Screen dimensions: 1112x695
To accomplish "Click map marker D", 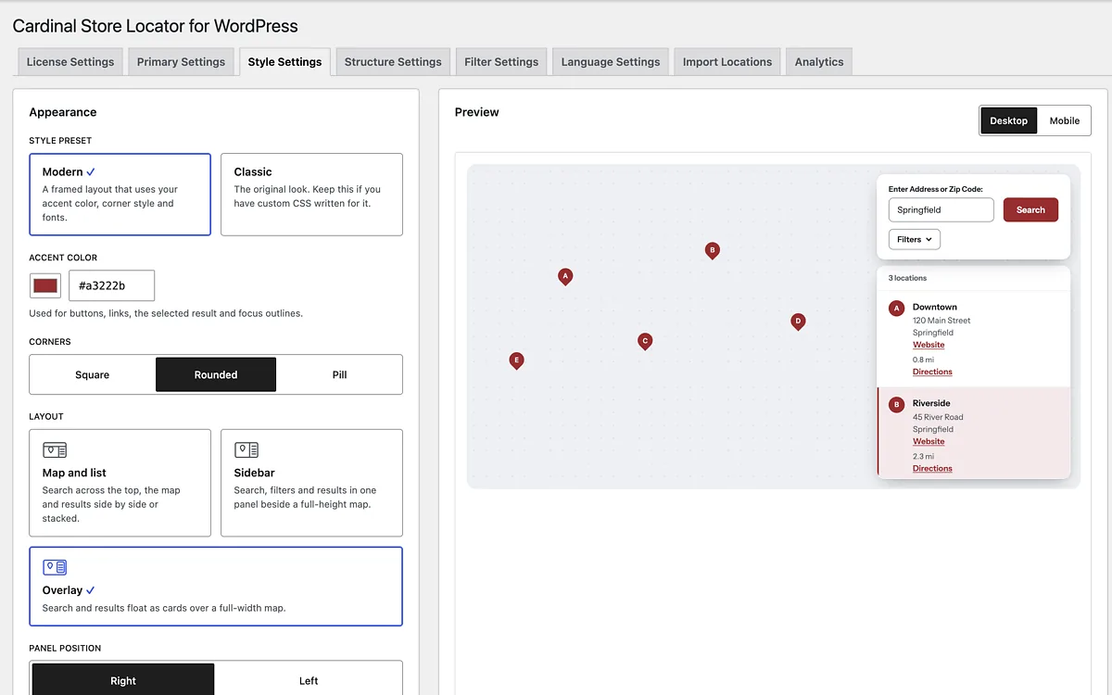I will (798, 322).
